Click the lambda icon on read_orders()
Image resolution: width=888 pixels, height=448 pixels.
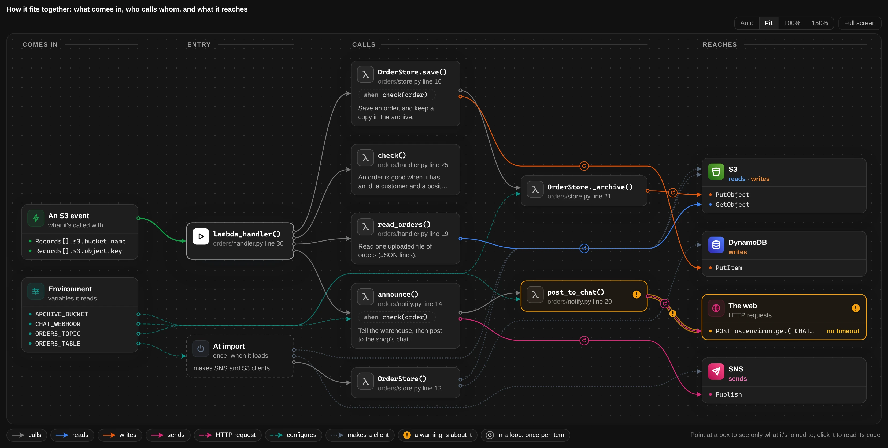(365, 227)
